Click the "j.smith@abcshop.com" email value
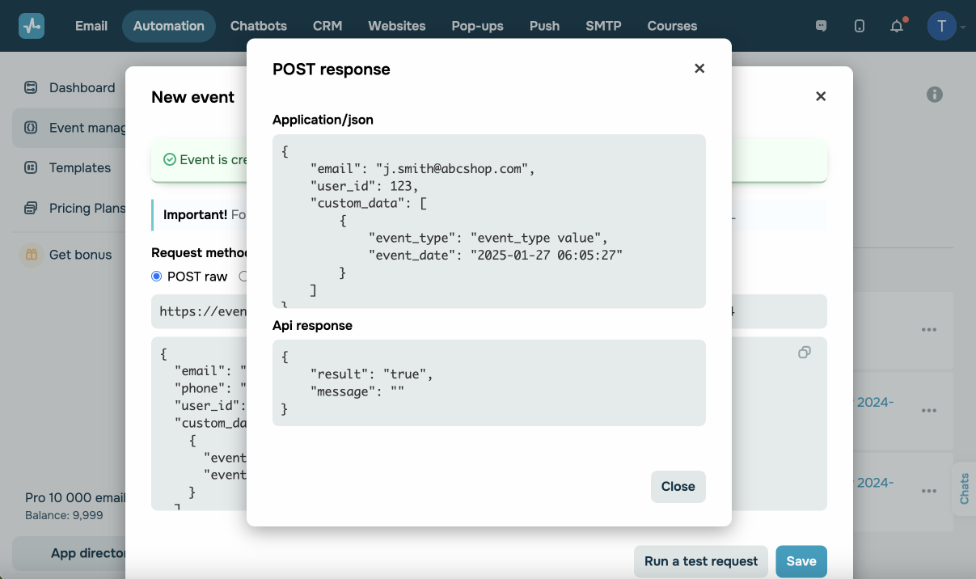 point(454,169)
